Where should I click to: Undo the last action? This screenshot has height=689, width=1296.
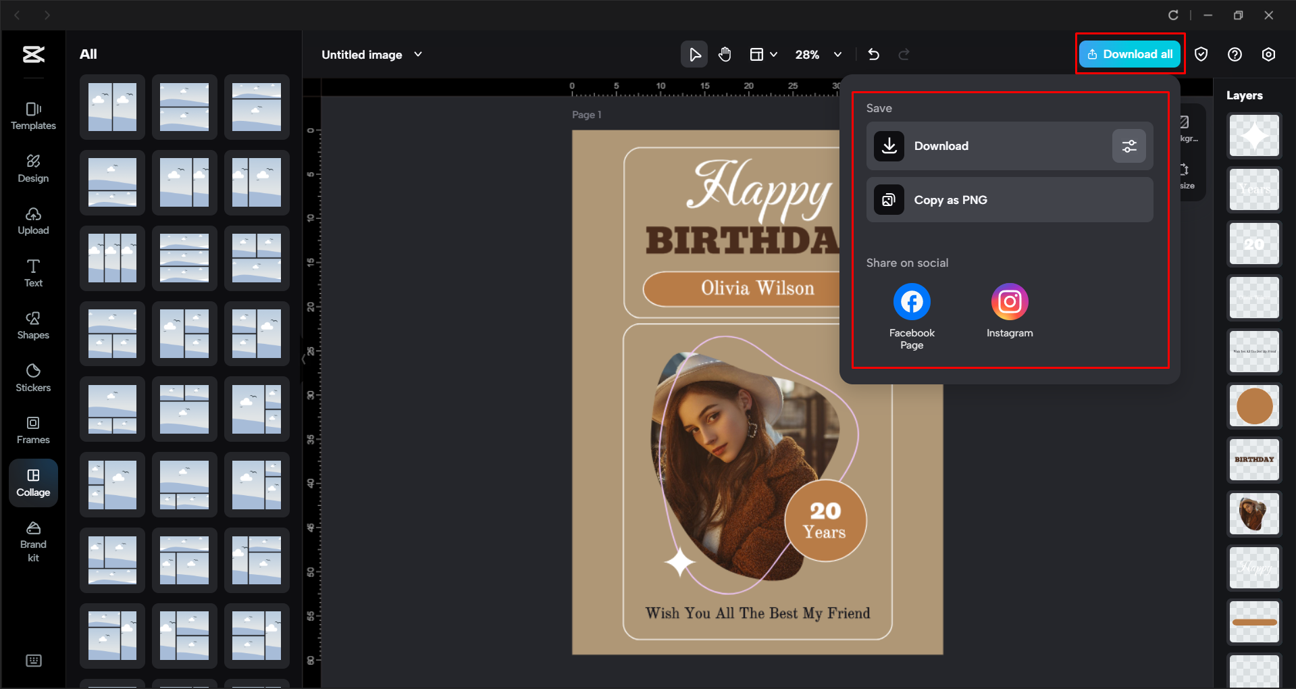coord(873,54)
